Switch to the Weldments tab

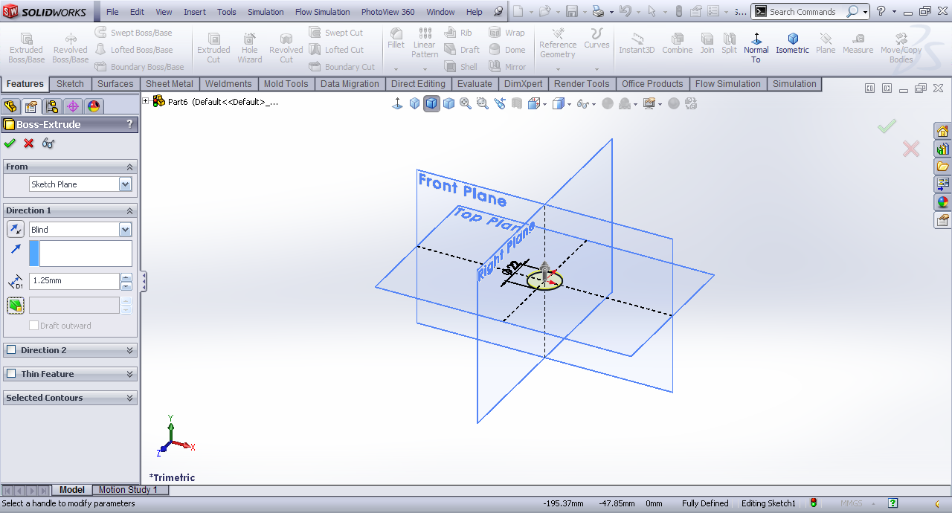click(228, 84)
